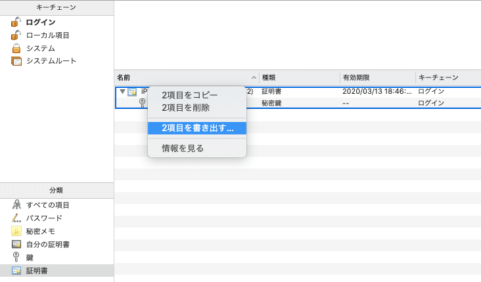Click the 秘密メモ note icon
Screen dimensions: 481x282
[x=16, y=231]
